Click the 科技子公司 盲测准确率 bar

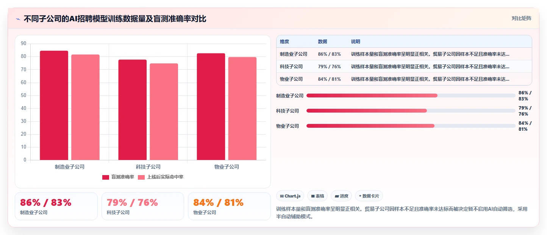coord(132,110)
